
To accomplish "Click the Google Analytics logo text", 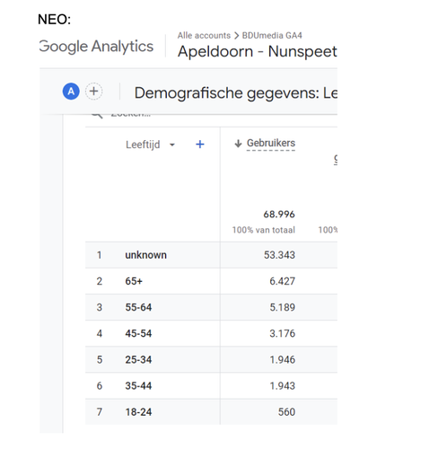I will tap(96, 47).
